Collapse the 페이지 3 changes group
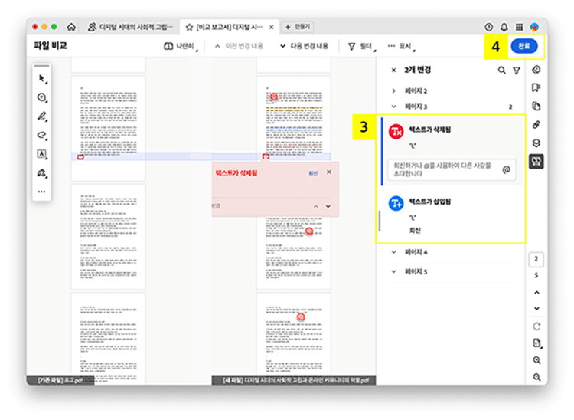574x420 pixels. tap(394, 107)
